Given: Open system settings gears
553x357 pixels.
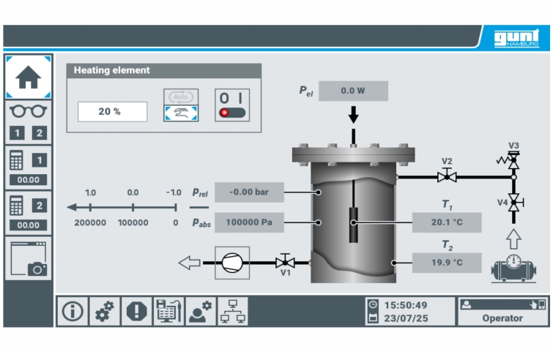Looking at the screenshot, I should tap(104, 311).
